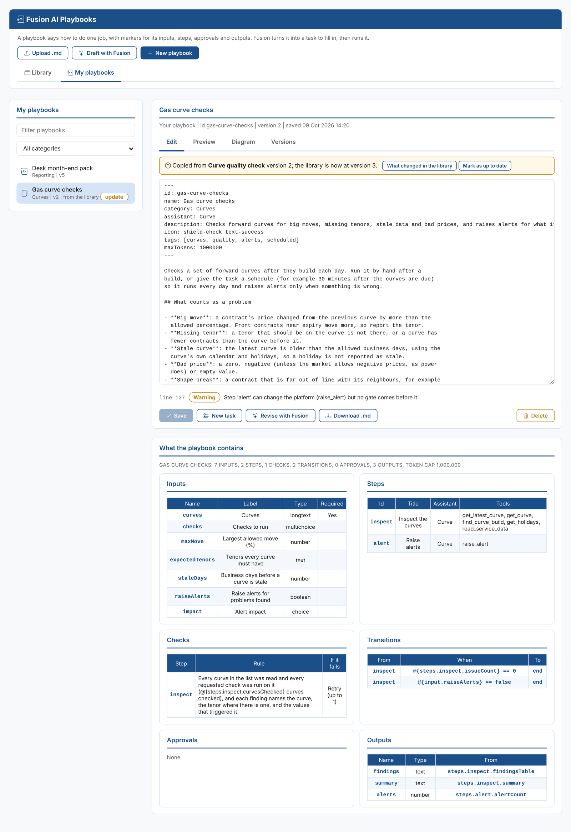Download the playbook with 'Download .md'
The width and height of the screenshot is (571, 832).
pos(348,415)
